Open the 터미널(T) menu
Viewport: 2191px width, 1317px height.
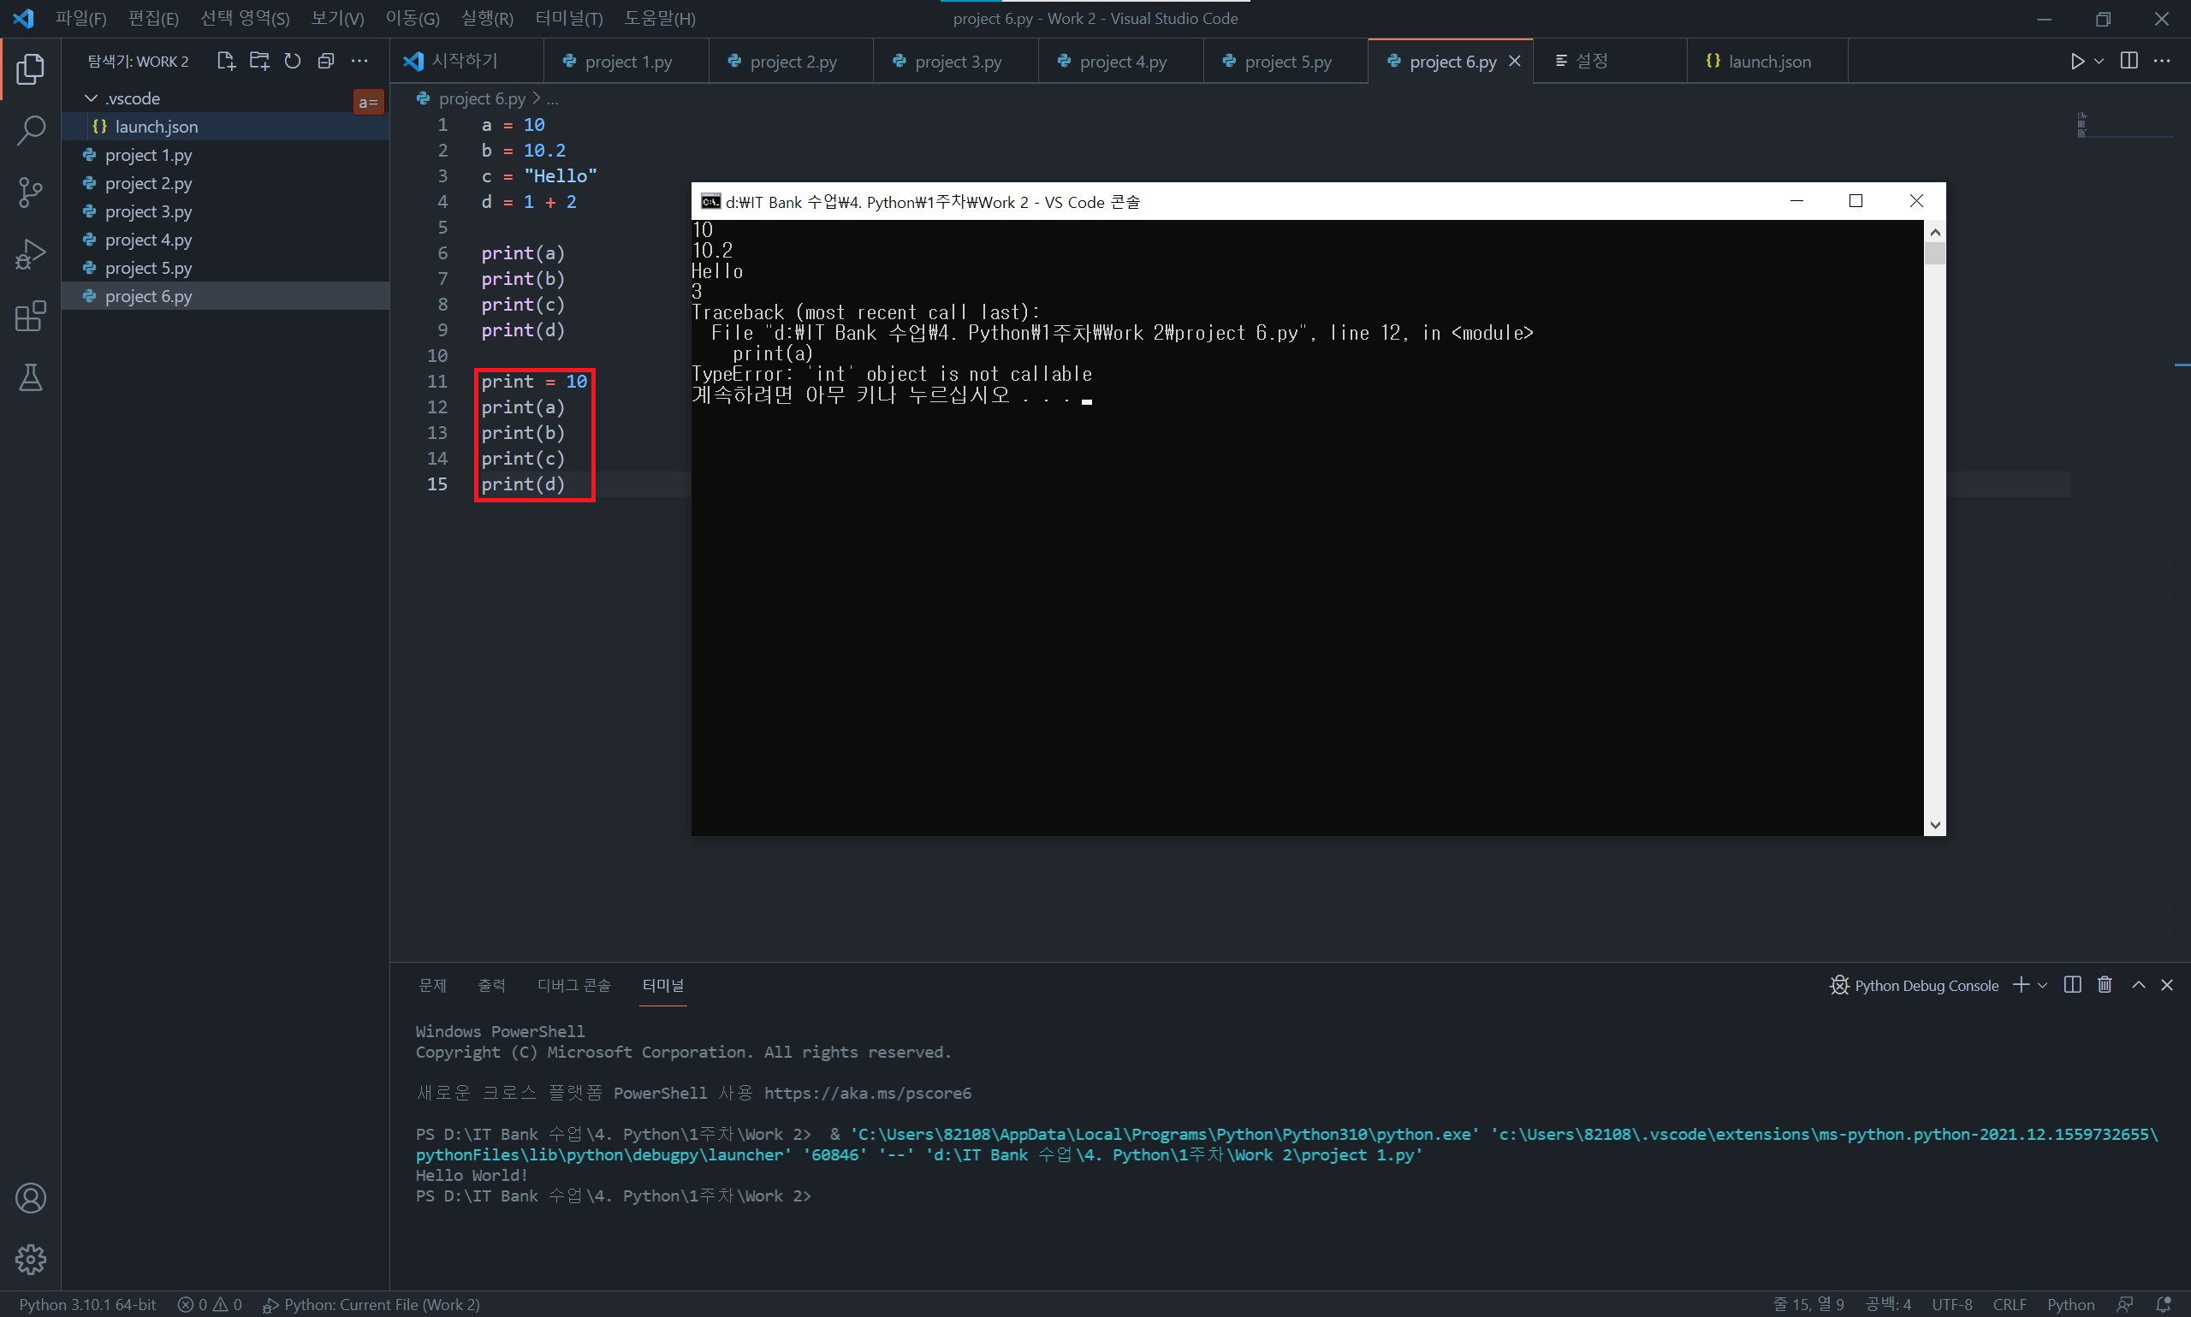(568, 18)
